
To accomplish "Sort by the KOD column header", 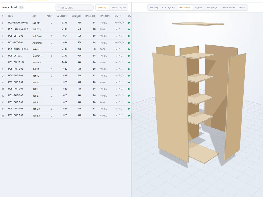I will coord(11,16).
